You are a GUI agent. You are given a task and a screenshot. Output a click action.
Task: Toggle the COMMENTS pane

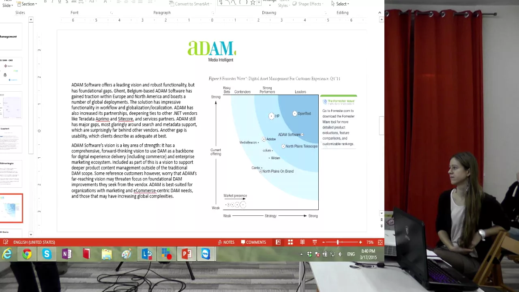[253, 242]
